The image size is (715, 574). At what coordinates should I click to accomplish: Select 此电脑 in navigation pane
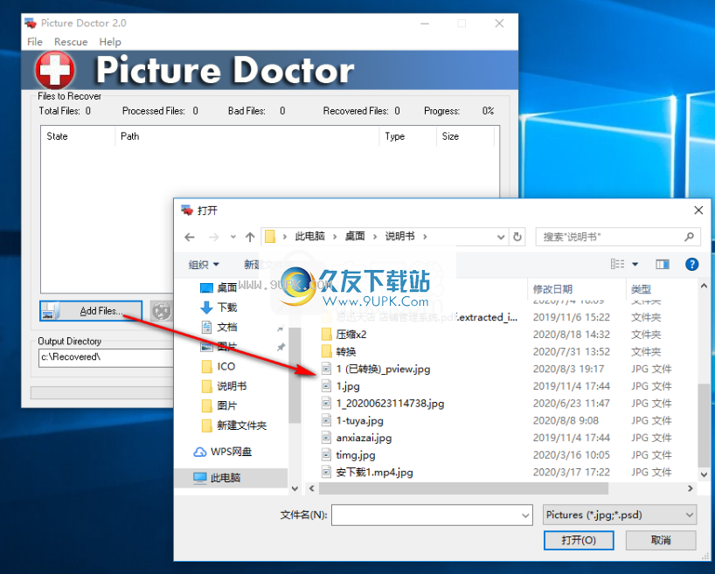225,478
